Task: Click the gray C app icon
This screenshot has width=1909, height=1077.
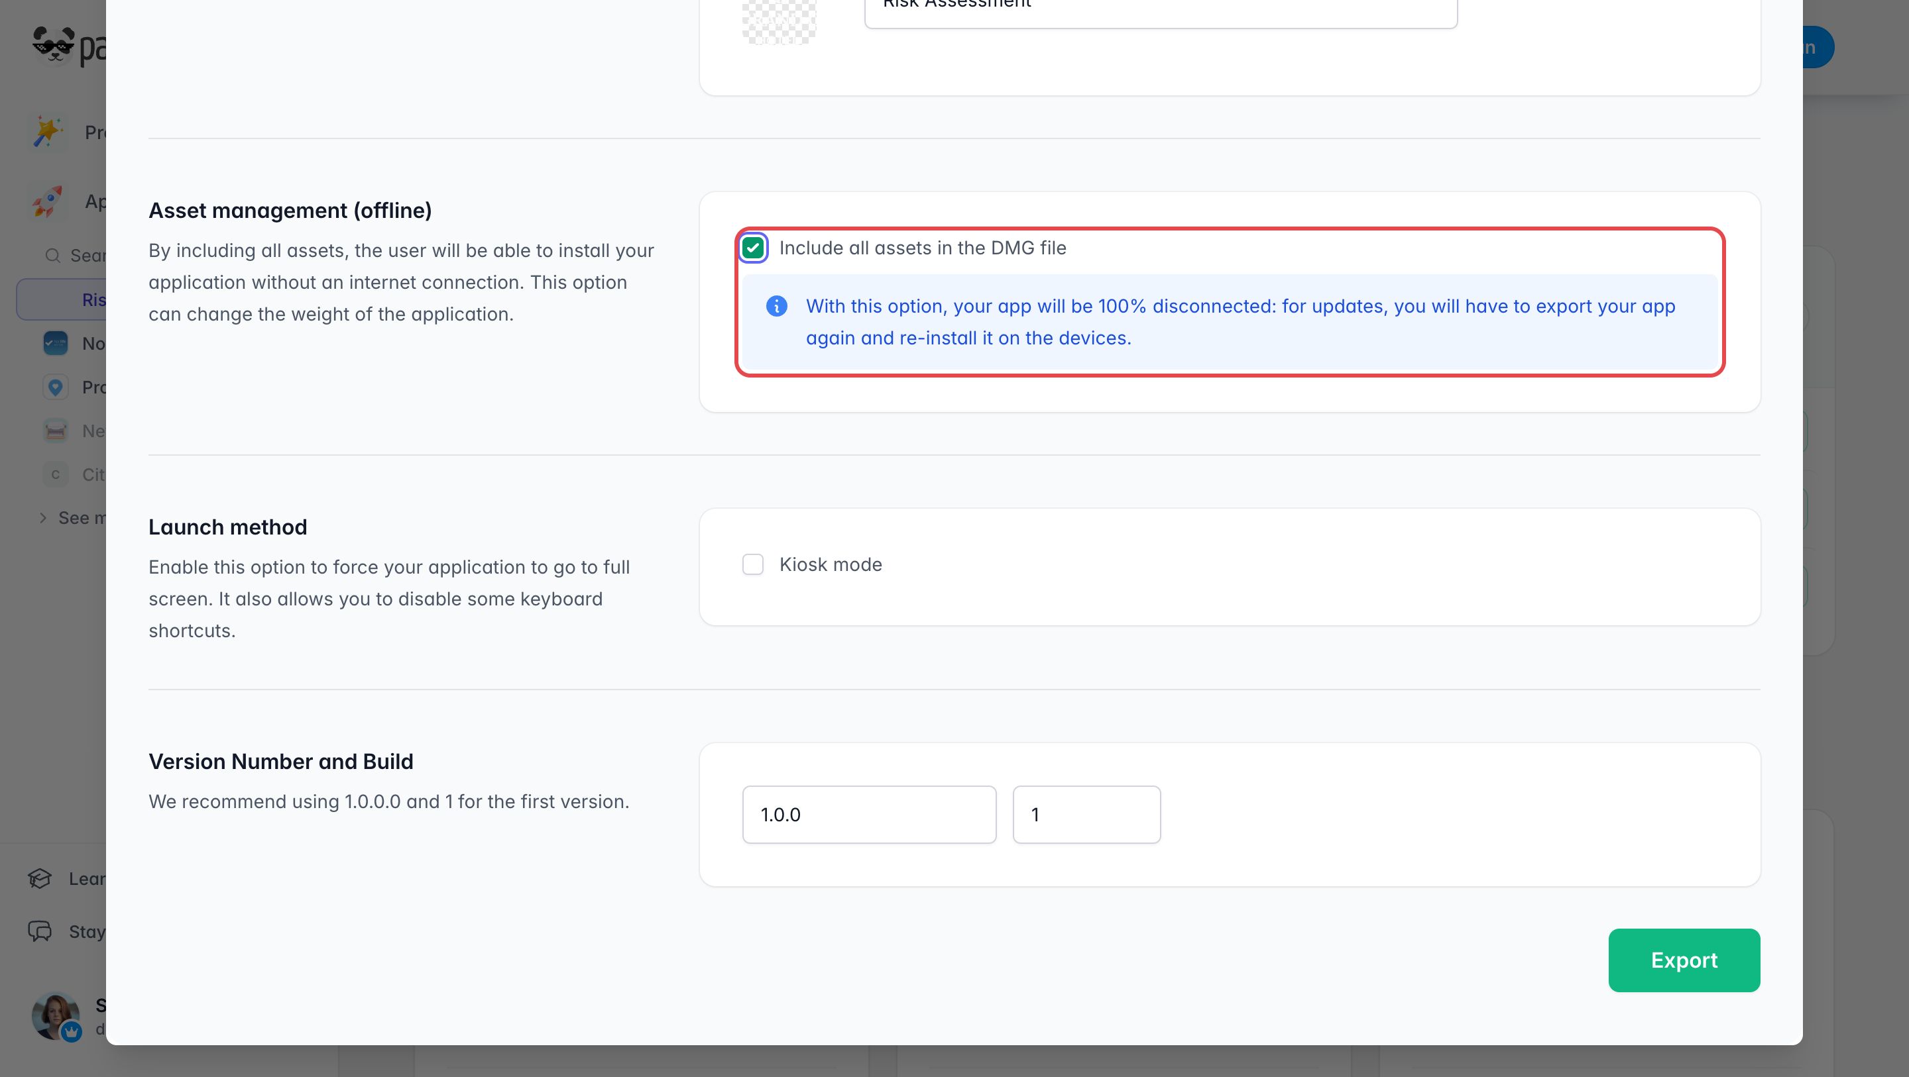Action: tap(56, 474)
